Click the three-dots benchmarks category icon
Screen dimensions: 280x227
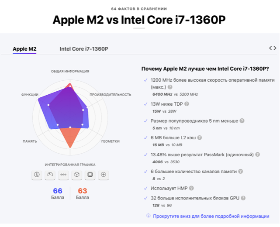pos(63,175)
